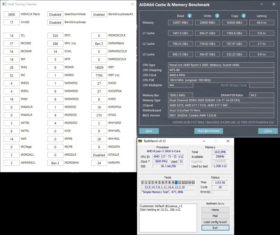Click the GearDownMode Disabled field

[55, 14]
